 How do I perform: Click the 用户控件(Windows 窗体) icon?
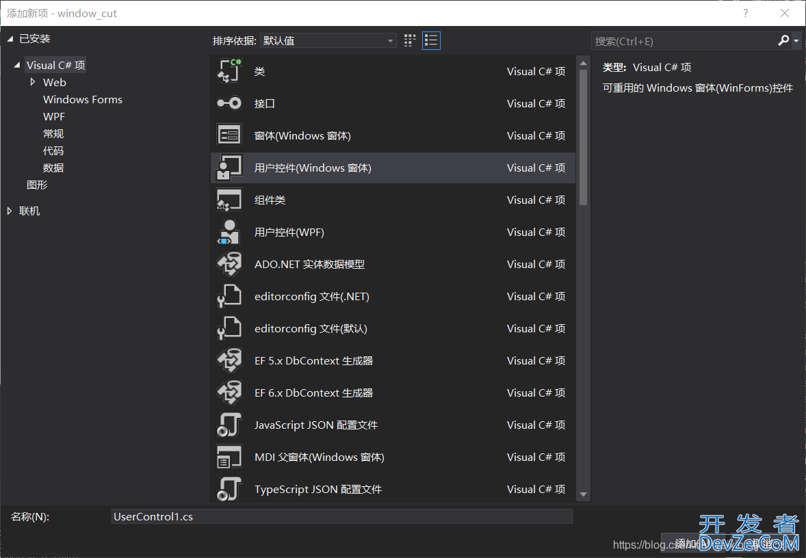point(229,168)
